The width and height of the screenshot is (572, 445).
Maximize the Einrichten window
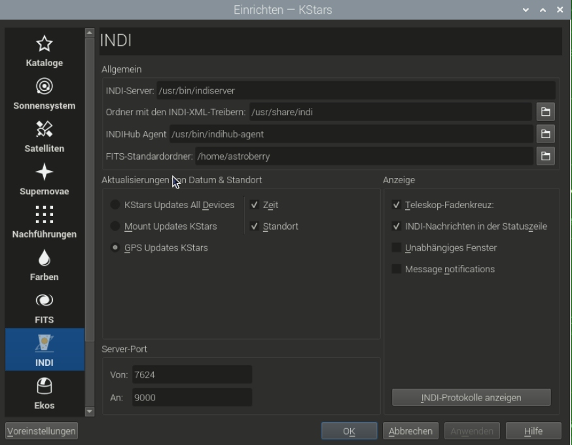(x=543, y=10)
